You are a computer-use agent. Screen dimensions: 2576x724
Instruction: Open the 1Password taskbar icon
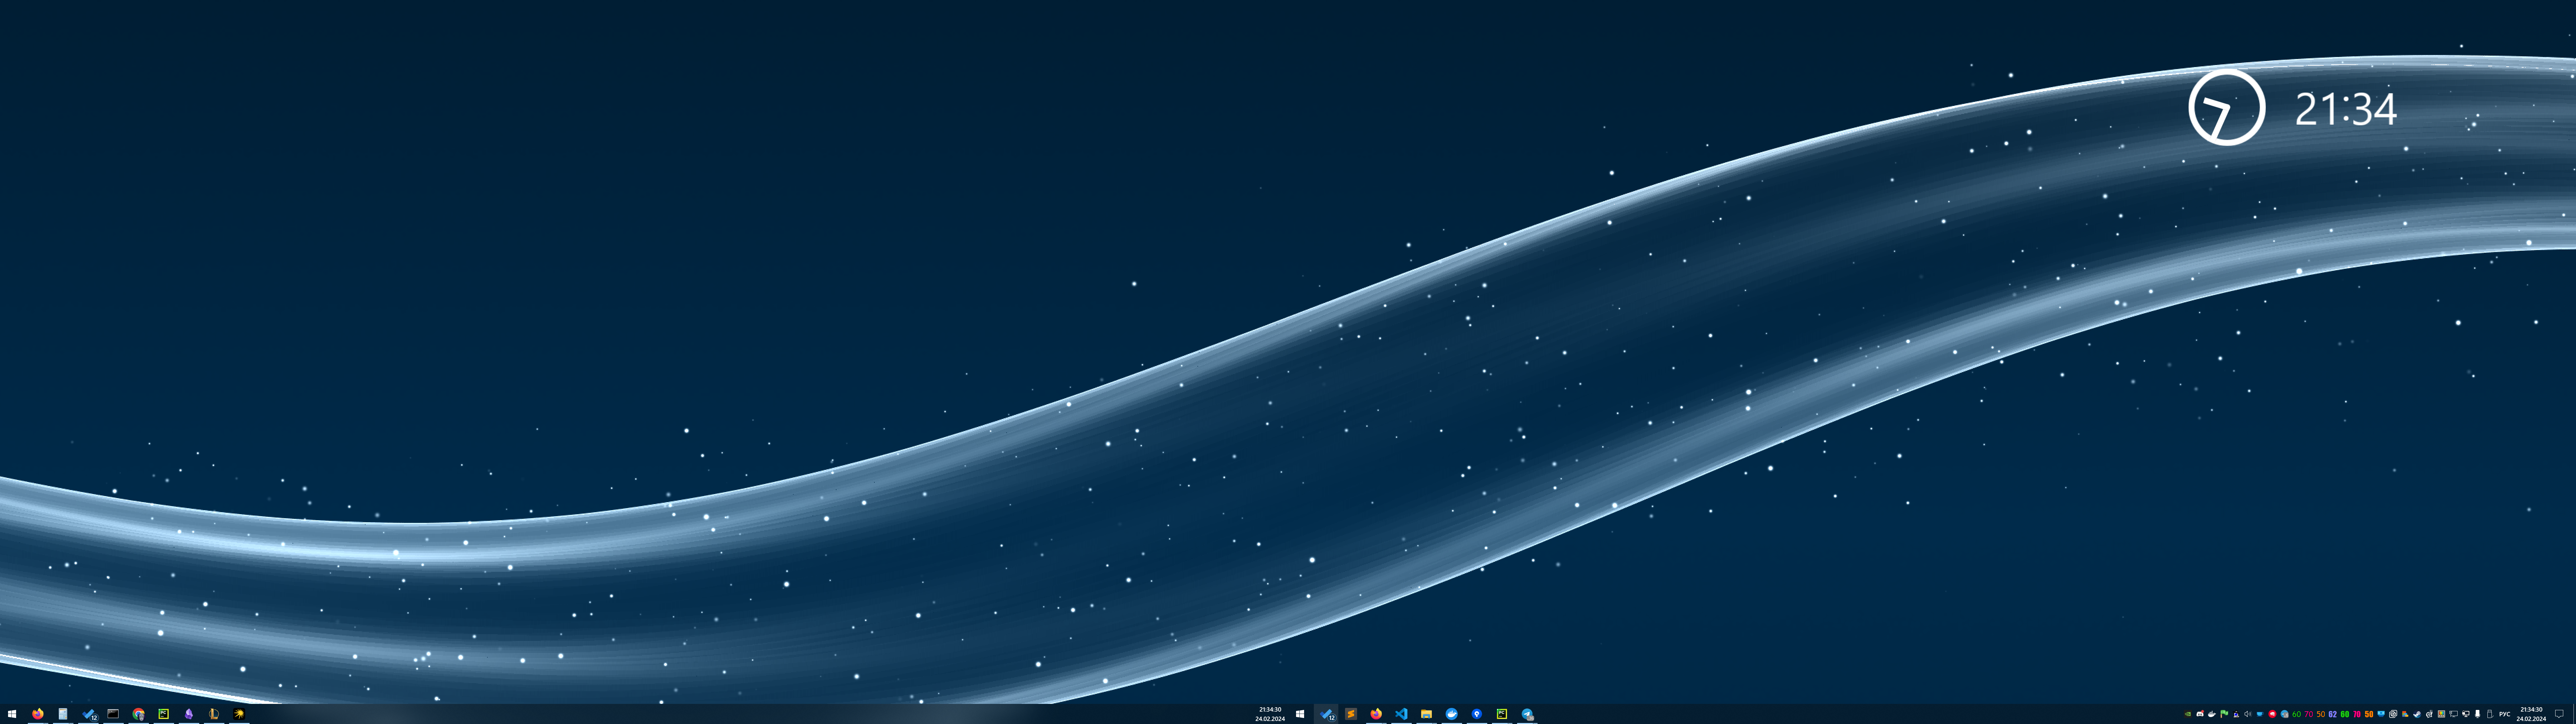1477,714
